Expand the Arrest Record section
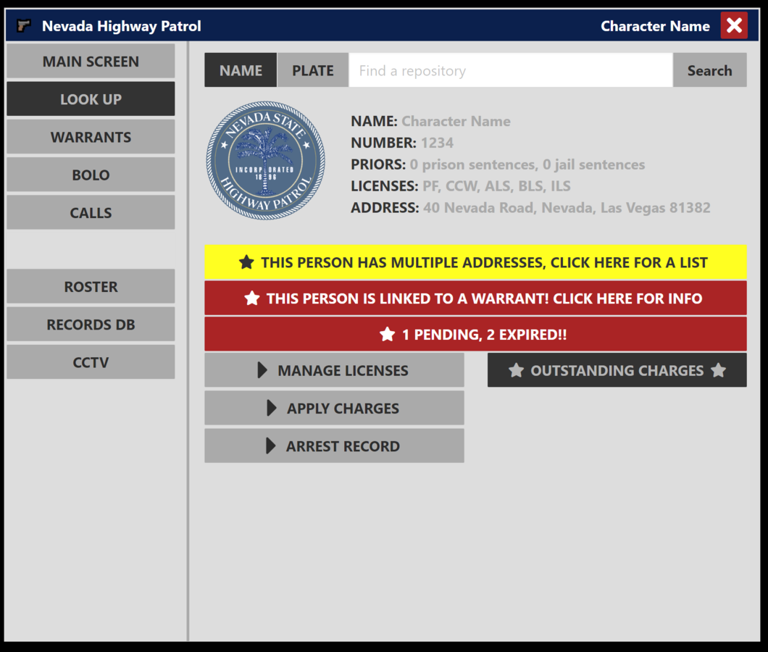768x652 pixels. click(334, 446)
